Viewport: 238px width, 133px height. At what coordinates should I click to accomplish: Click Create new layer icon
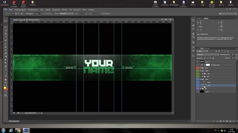(x=231, y=121)
